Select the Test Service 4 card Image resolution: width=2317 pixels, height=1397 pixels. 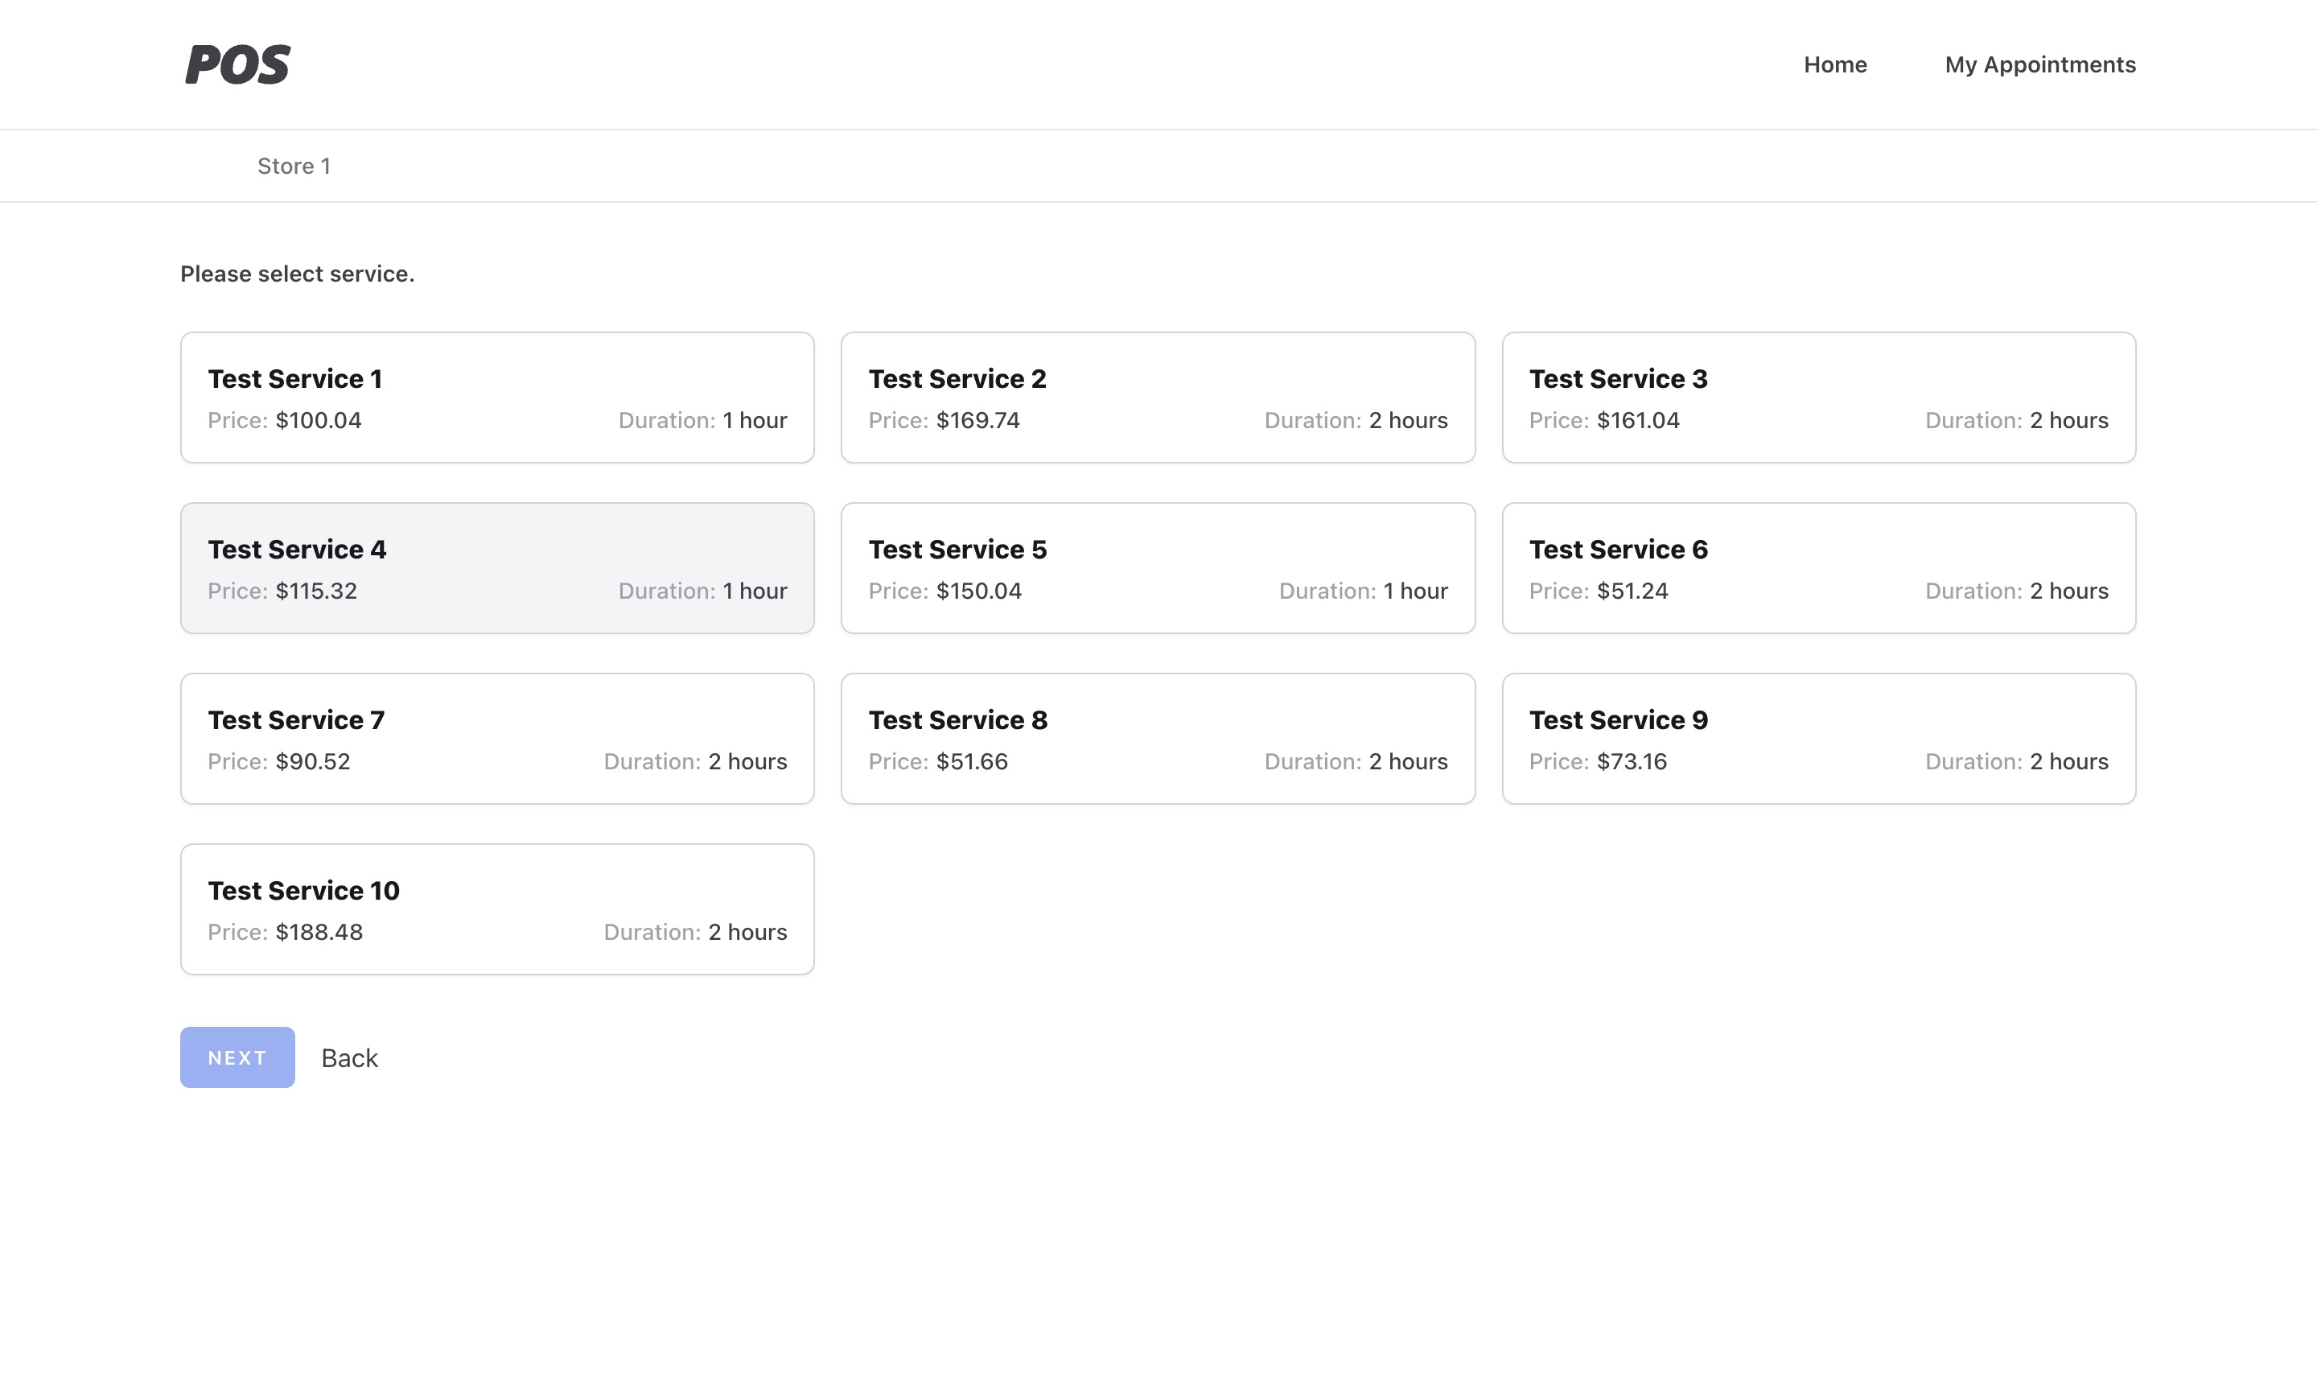[x=496, y=567]
